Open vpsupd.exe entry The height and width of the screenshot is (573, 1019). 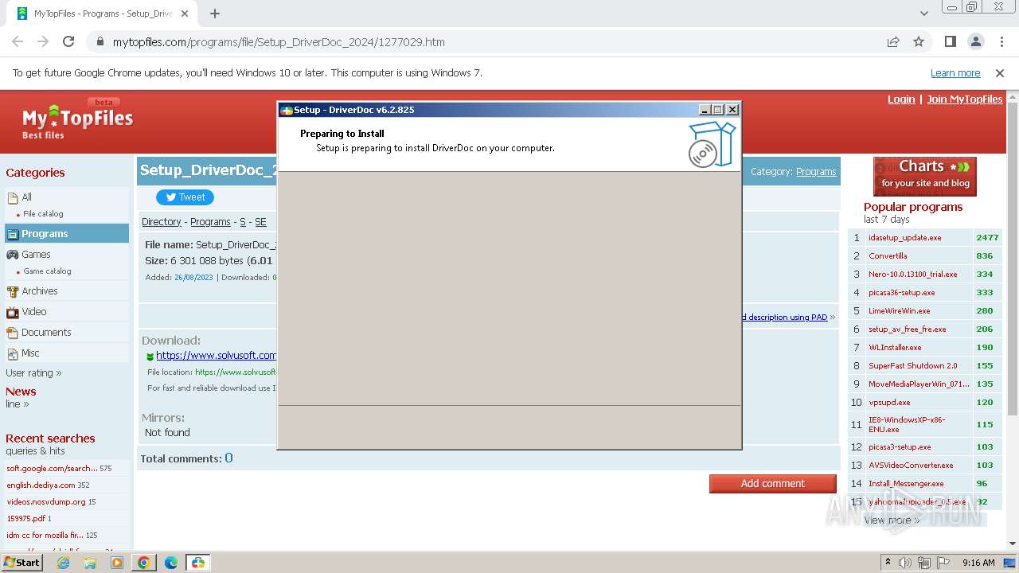(889, 402)
